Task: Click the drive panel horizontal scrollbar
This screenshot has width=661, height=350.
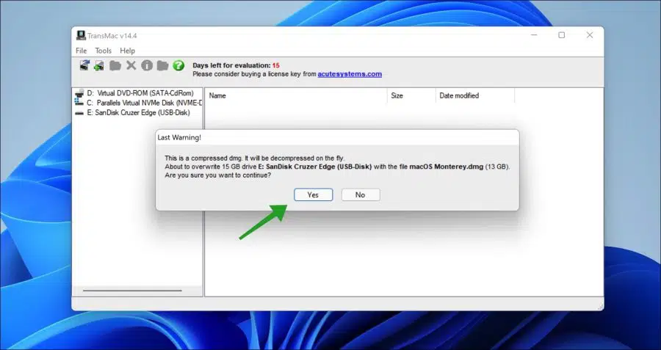Action: pyautogui.click(x=132, y=290)
